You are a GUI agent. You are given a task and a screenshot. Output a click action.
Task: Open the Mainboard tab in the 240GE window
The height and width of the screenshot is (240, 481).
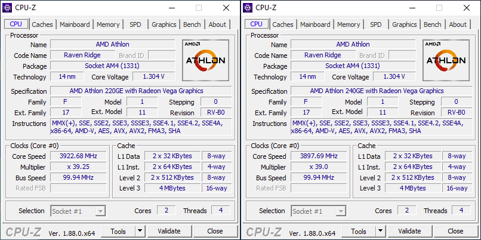(315, 24)
